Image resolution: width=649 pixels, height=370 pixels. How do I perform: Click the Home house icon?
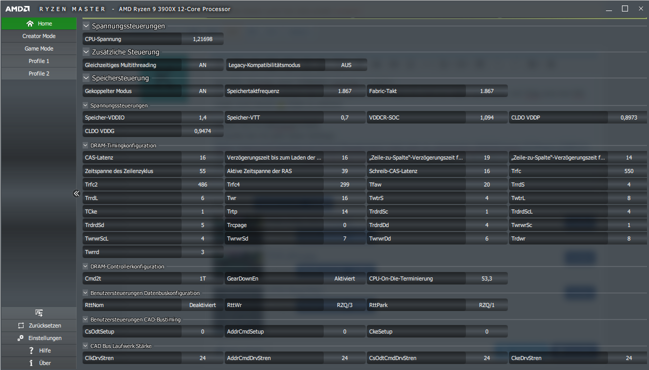click(x=30, y=23)
